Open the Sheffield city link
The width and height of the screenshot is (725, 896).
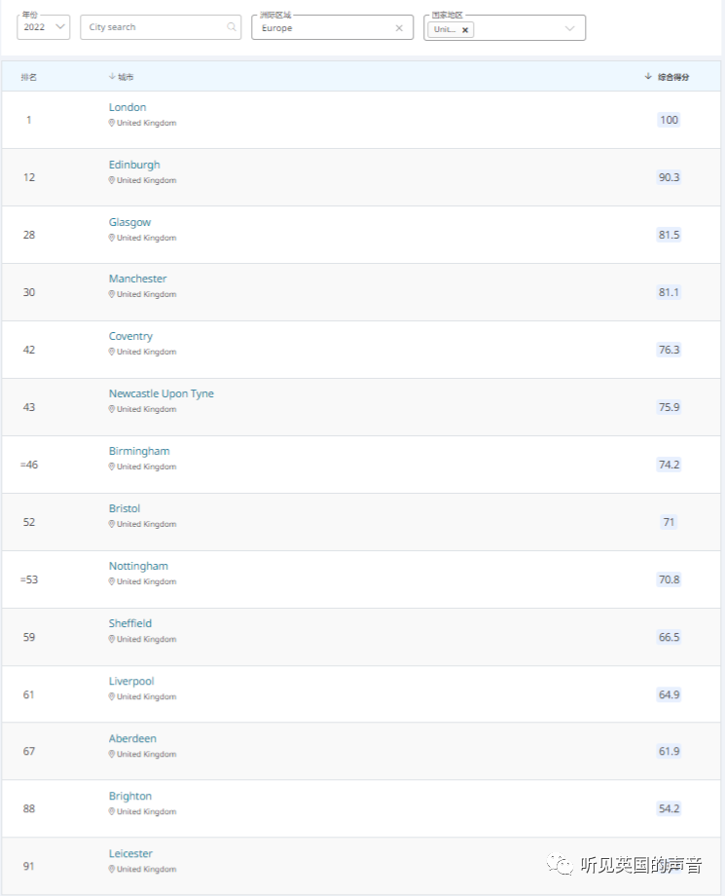point(130,623)
